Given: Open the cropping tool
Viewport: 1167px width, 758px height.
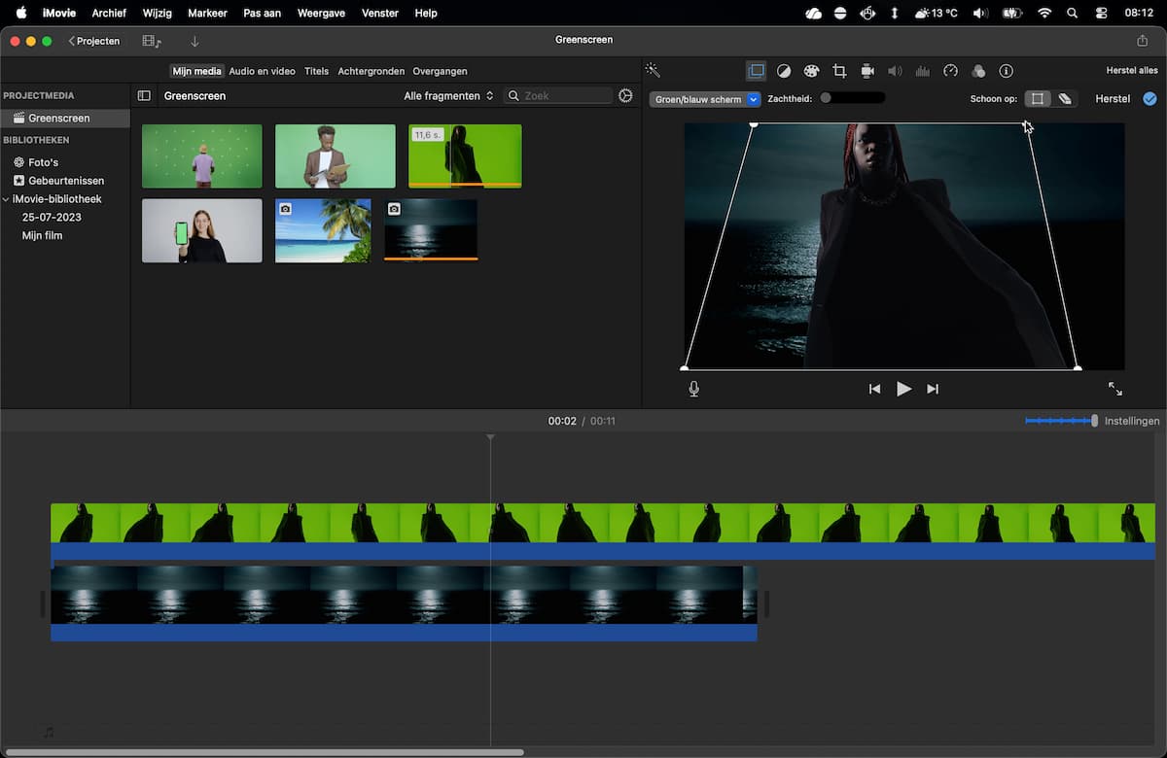Looking at the screenshot, I should pos(839,71).
